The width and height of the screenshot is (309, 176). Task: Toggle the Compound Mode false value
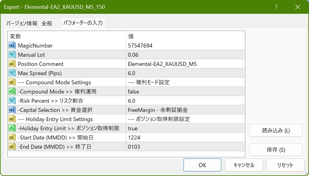(133, 92)
